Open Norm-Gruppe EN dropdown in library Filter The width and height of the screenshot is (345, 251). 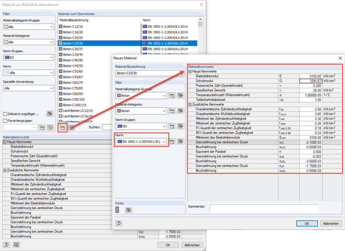click(x=29, y=57)
